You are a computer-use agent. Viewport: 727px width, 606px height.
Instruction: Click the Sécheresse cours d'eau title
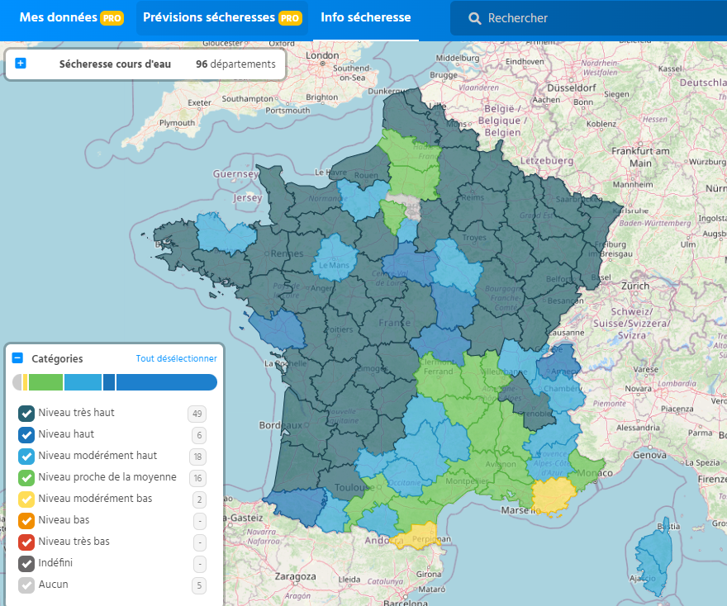click(x=115, y=64)
